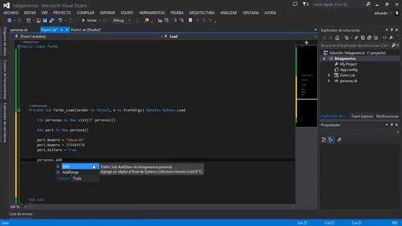
Task: Click the Solution Explorer view code icon
Action: (384, 38)
